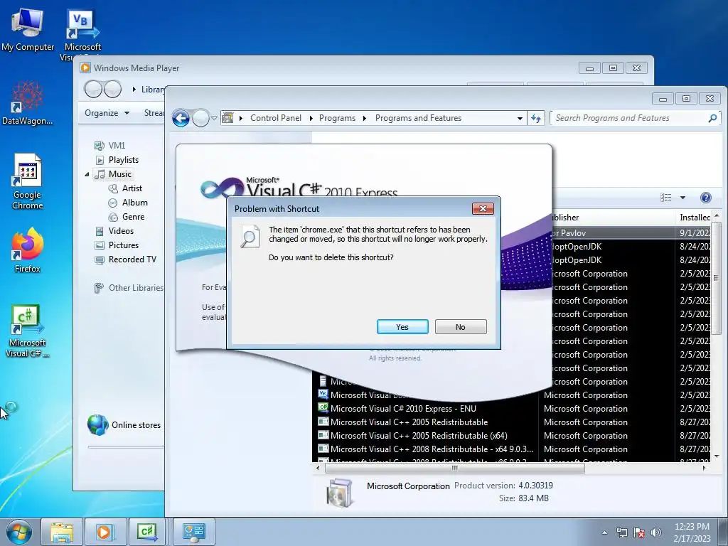Viewport: 728px width, 546px height.
Task: Minimize the Programs and Features window
Action: pyautogui.click(x=663, y=99)
